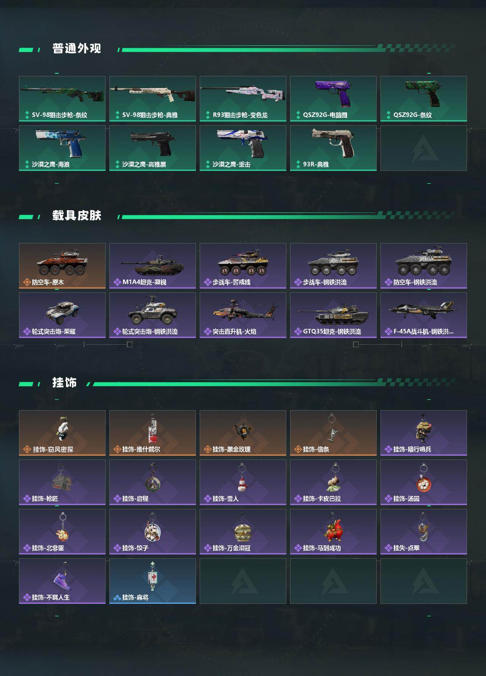
Task: Select the 挂饰-窃风密探 charm
Action: pyautogui.click(x=62, y=433)
